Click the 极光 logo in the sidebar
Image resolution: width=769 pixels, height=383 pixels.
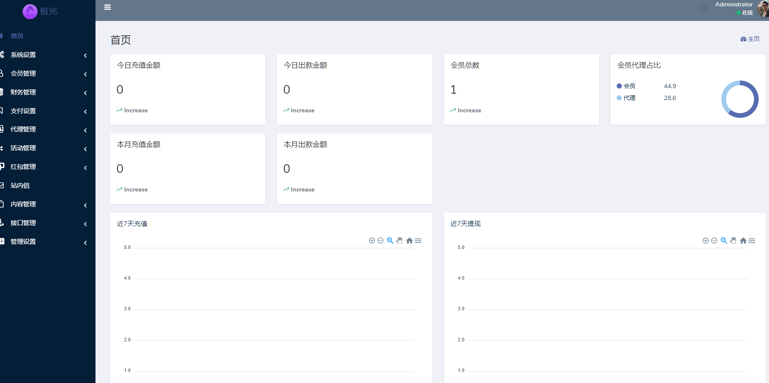[40, 11]
